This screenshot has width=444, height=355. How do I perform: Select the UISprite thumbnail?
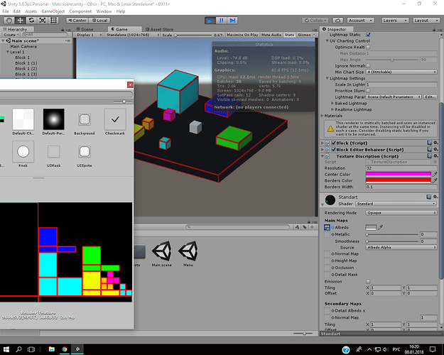(85, 152)
